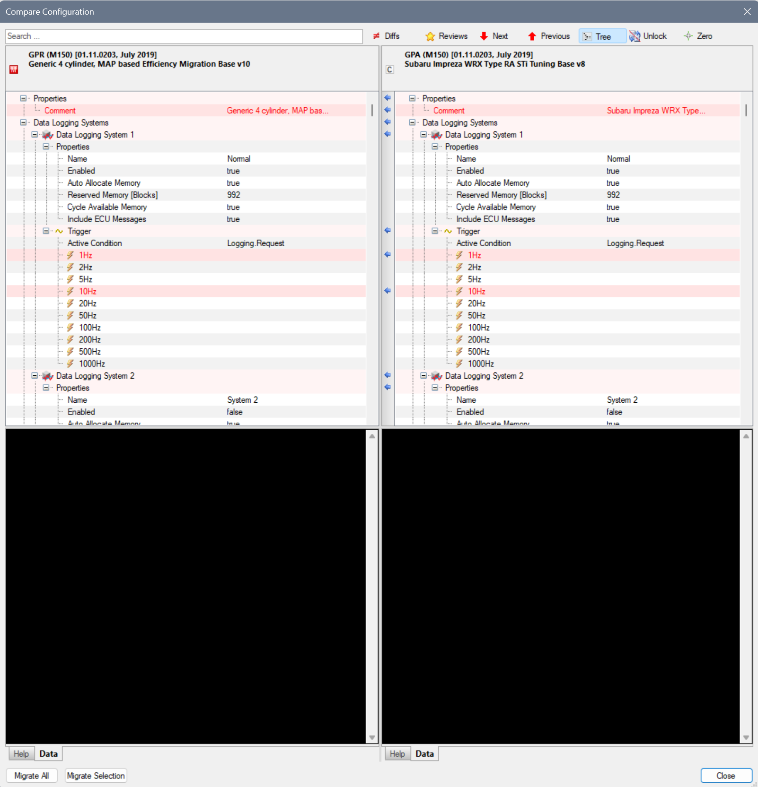Click the Zero toolbar icon
758x787 pixels.
(688, 36)
